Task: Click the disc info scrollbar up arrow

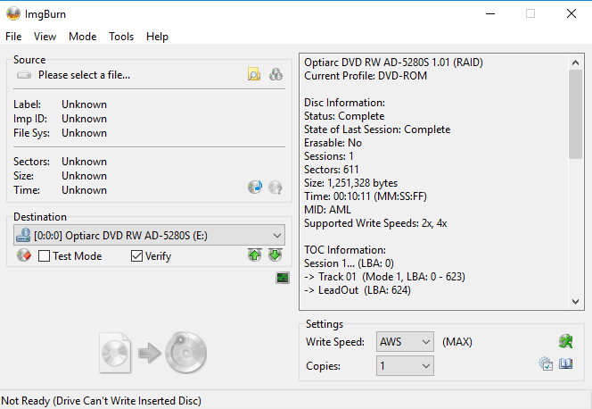Action: click(575, 63)
